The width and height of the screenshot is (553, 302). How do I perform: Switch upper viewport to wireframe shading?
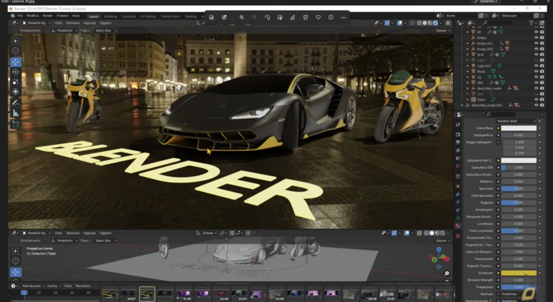[419, 23]
